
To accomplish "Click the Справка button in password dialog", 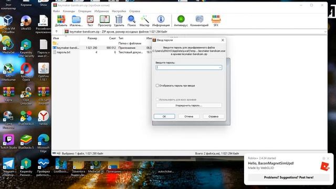I will tap(214, 117).
